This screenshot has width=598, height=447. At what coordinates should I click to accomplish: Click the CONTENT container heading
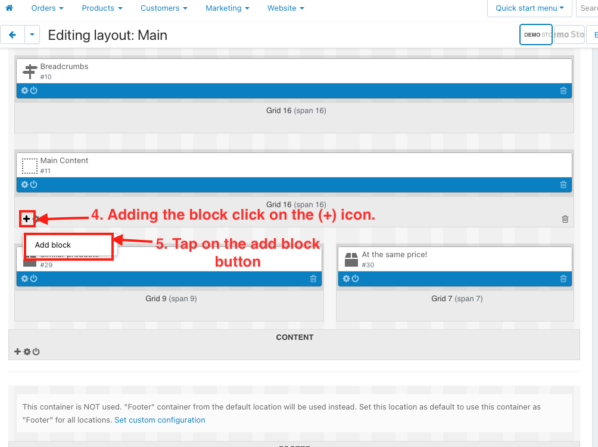click(x=295, y=337)
